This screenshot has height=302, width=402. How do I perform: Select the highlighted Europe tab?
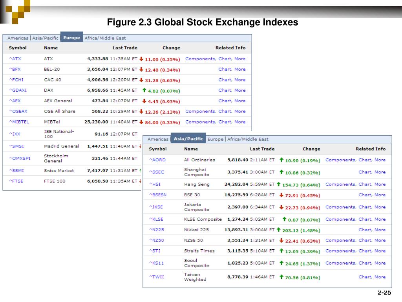coord(71,37)
